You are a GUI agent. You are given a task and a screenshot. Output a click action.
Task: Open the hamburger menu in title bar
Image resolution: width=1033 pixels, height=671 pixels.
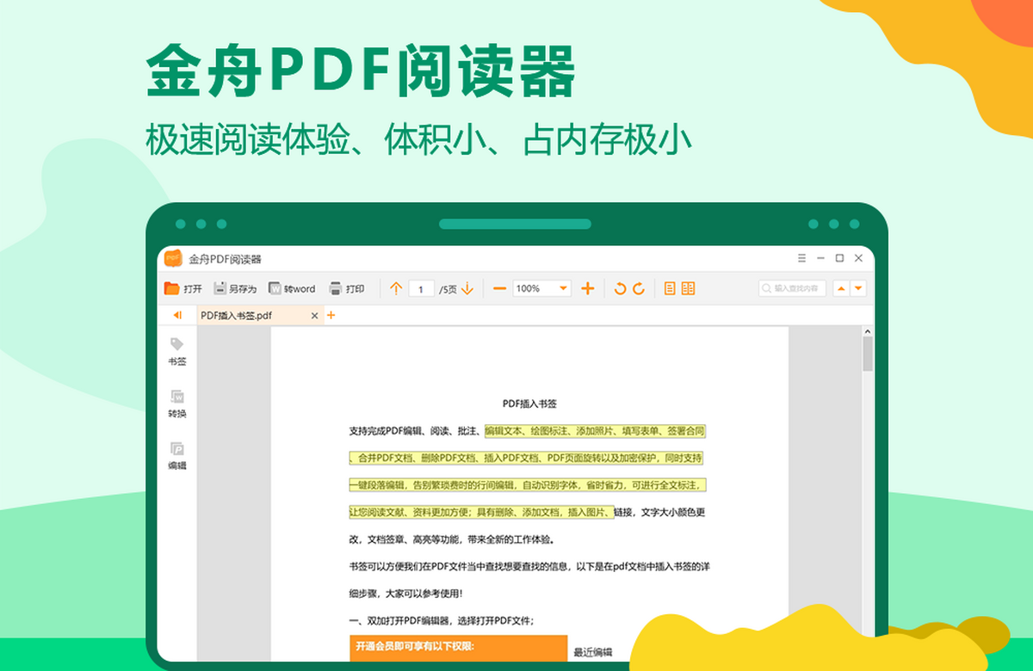click(801, 258)
